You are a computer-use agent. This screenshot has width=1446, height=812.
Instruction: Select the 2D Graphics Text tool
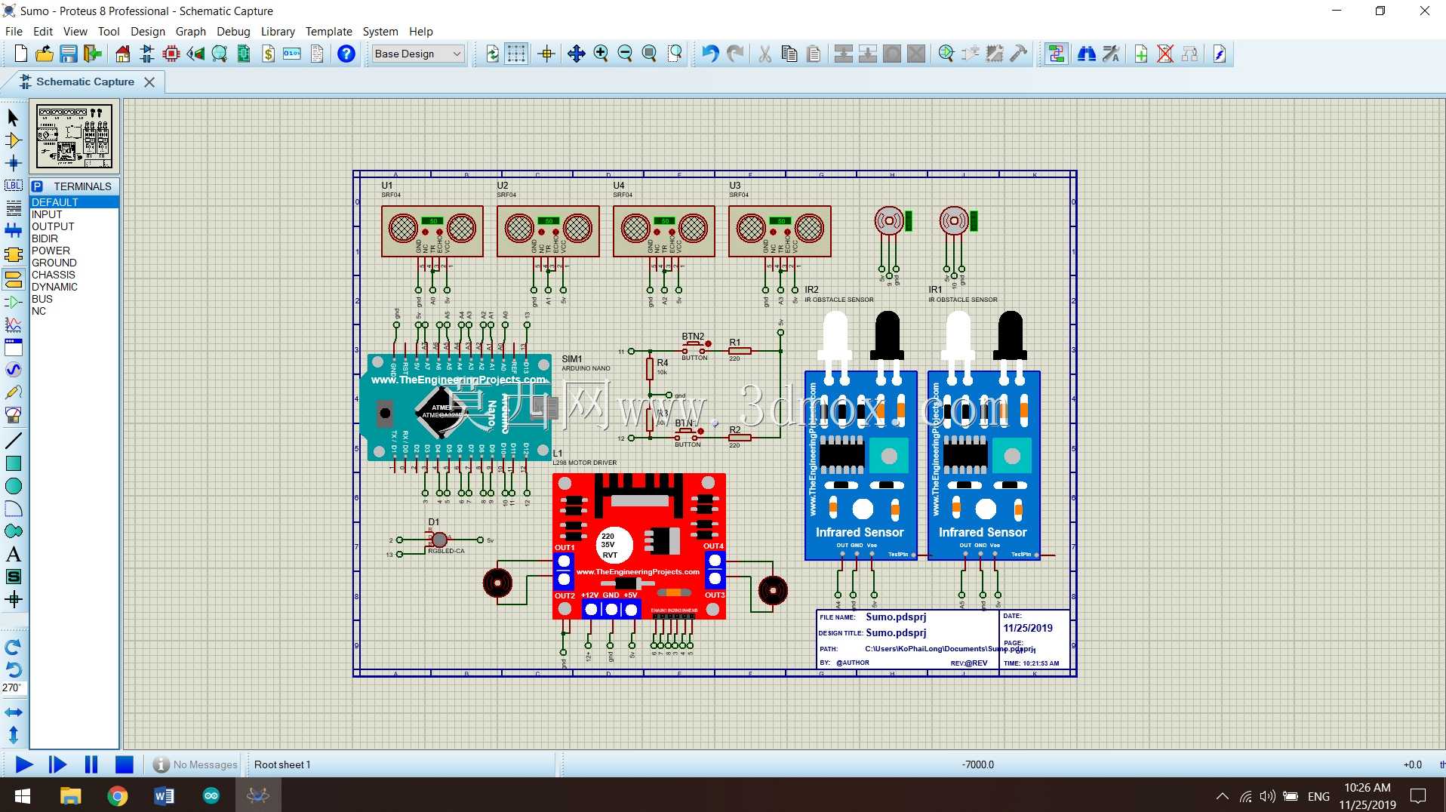click(13, 554)
